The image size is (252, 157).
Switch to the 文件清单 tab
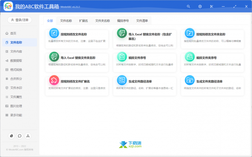click(142, 21)
